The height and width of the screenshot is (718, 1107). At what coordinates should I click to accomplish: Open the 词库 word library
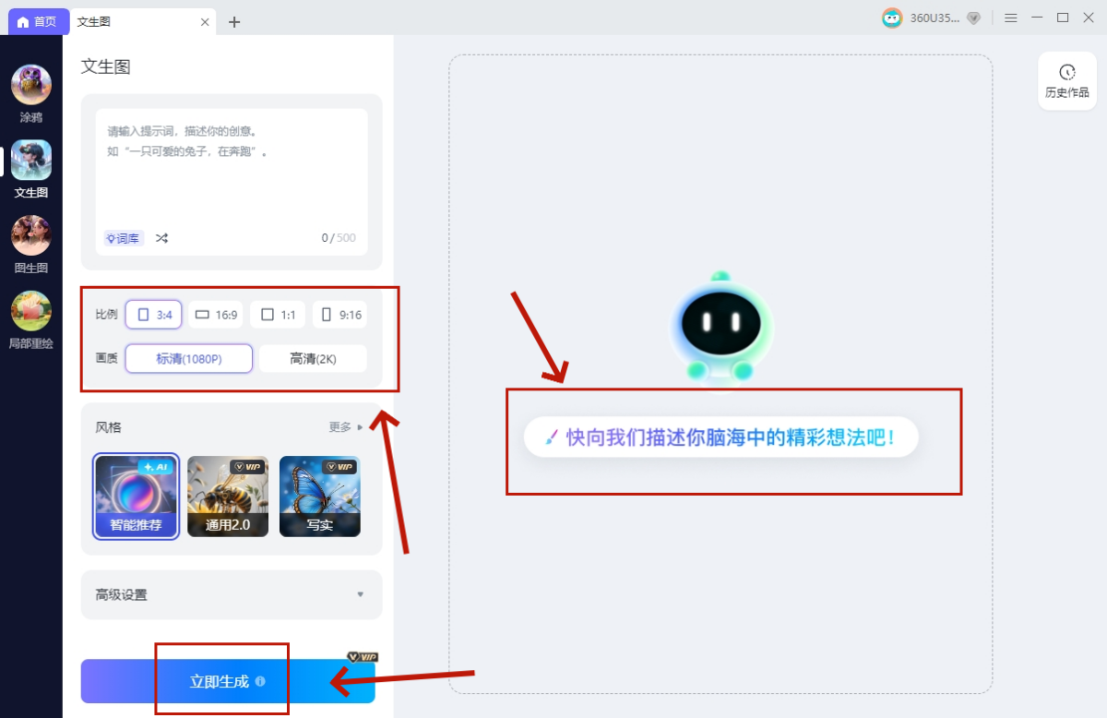(x=124, y=238)
